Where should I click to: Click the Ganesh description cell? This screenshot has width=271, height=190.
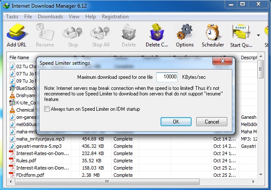tap(248, 117)
